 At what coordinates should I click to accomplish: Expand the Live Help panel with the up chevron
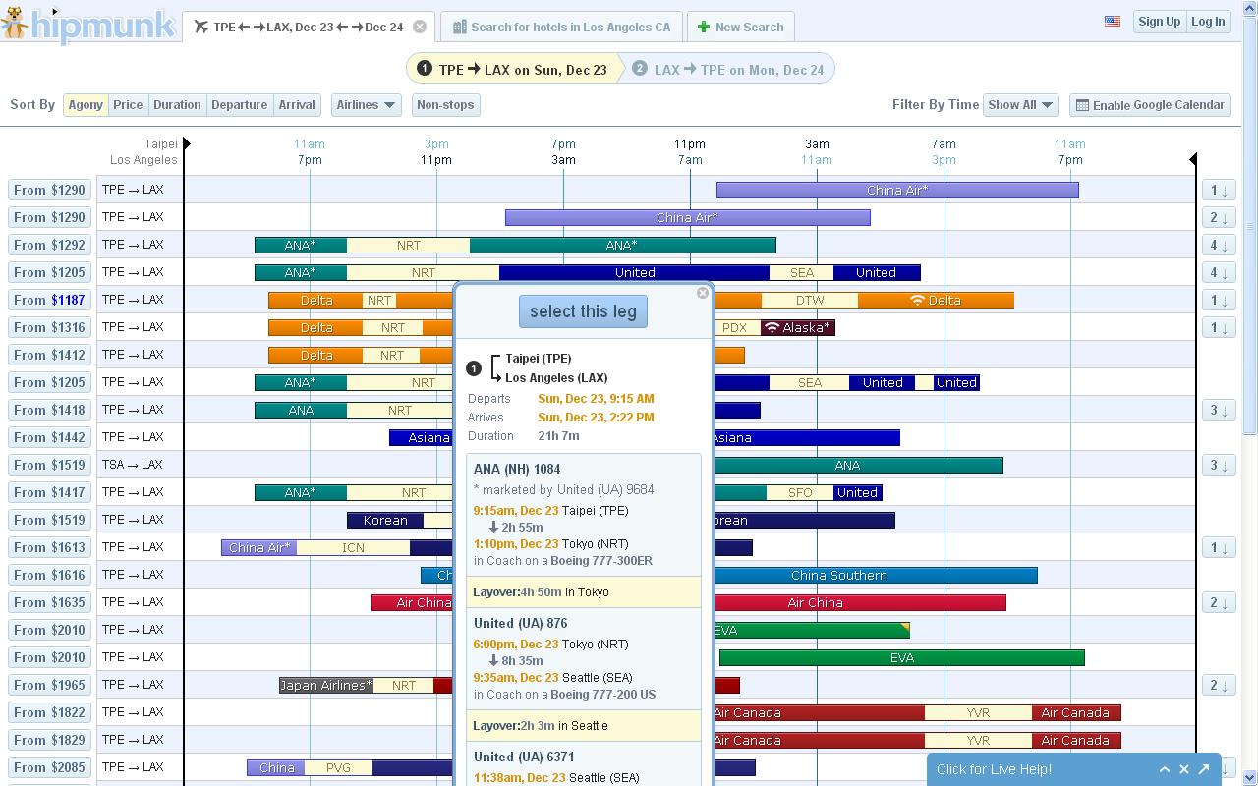1165,769
